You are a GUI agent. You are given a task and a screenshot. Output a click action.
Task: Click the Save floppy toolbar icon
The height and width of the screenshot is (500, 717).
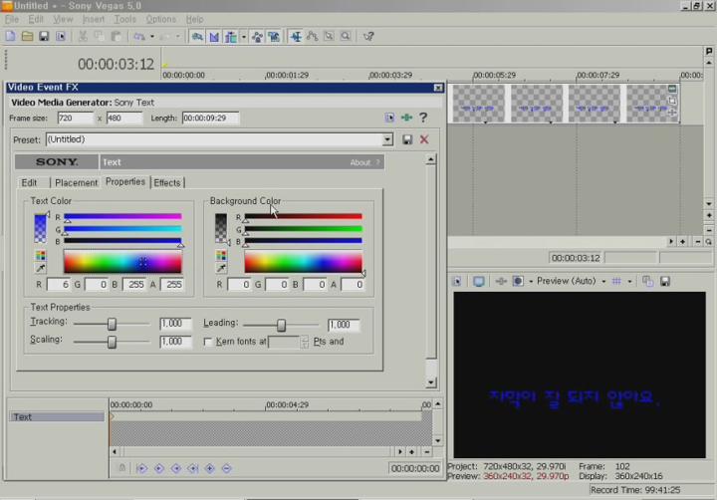pos(44,36)
